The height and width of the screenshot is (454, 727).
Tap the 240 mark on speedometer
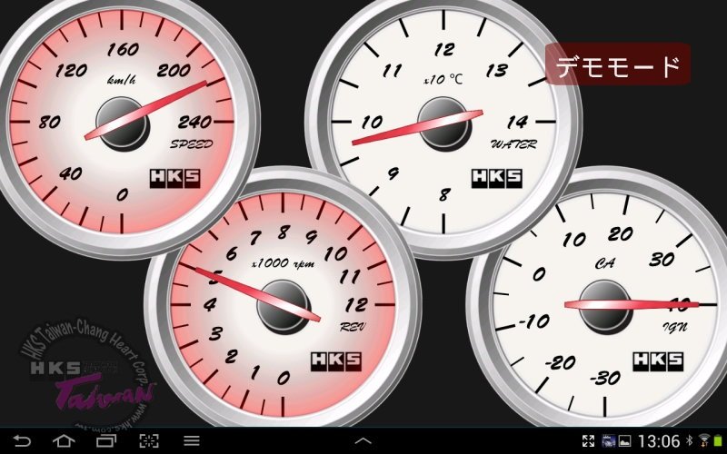[194, 123]
